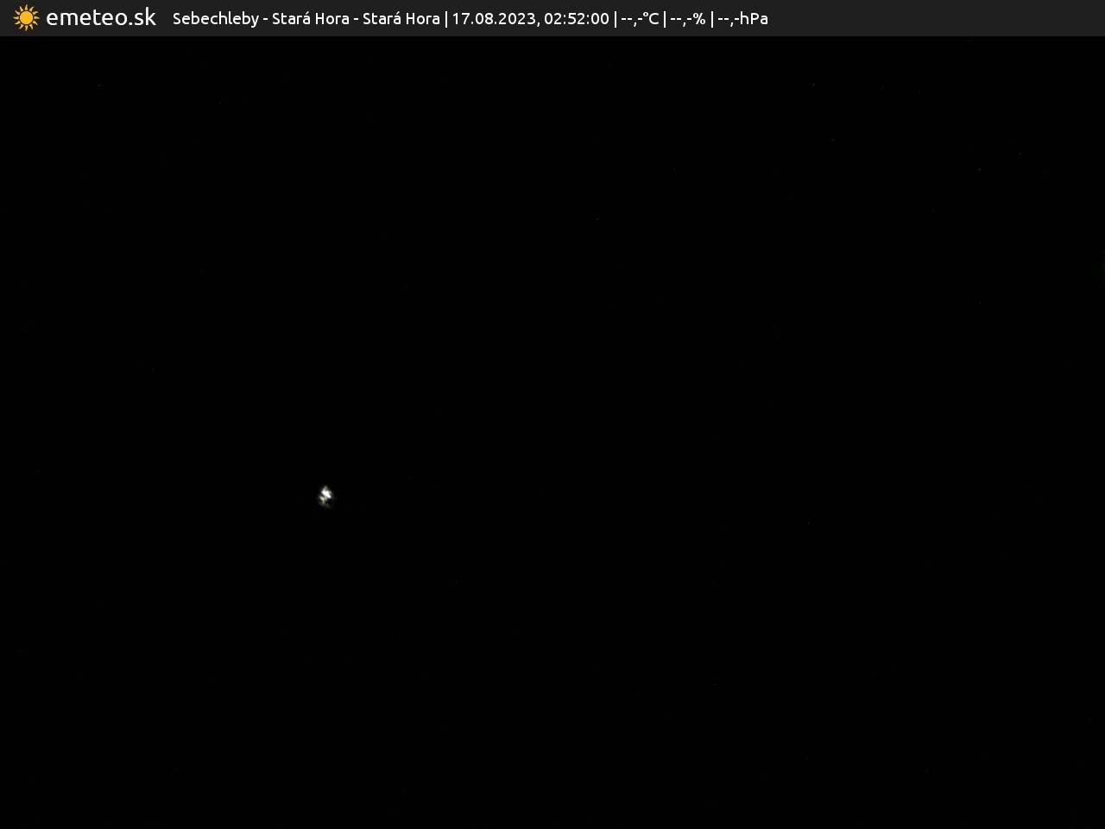Screen dimensions: 1105x829
Task: Click the temperature reading in °C
Action: coord(640,19)
